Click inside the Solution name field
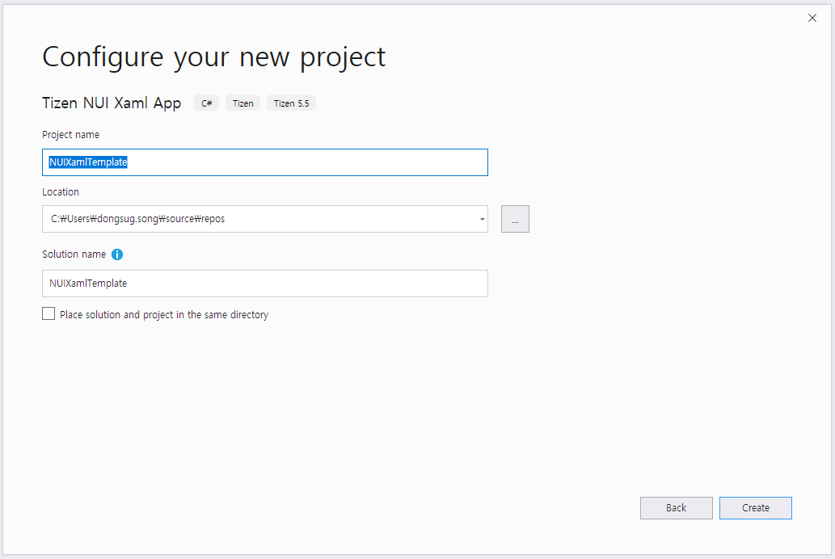The height and width of the screenshot is (559, 835). (264, 284)
